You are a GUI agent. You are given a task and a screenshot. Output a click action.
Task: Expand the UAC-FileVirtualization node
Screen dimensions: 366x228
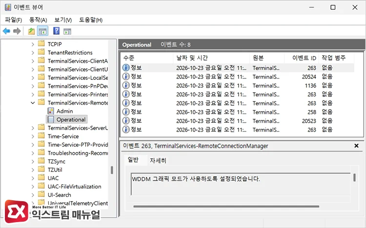tap(33, 187)
